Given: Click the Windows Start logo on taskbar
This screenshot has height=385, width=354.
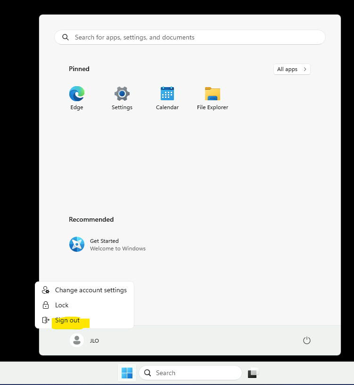Looking at the screenshot, I should pyautogui.click(x=127, y=373).
